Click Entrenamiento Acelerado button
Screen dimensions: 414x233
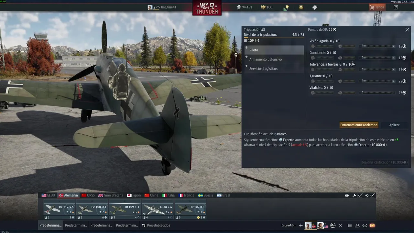click(x=359, y=125)
